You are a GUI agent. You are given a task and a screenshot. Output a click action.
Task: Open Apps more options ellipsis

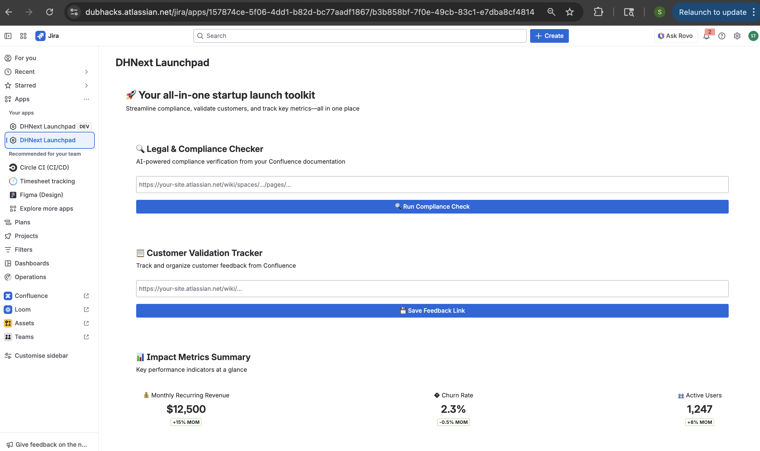tap(86, 99)
